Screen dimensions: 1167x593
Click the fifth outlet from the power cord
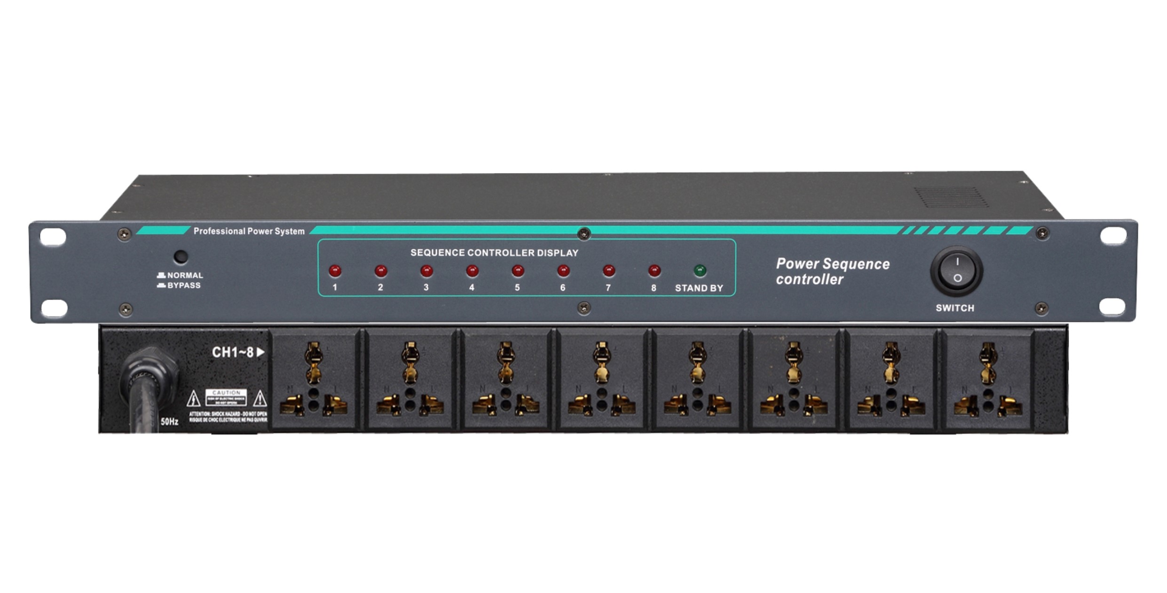(x=698, y=379)
